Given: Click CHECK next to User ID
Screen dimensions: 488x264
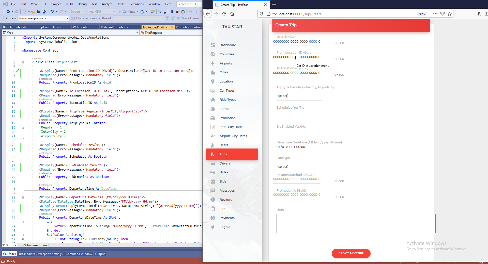Looking at the screenshot, I should coord(339,43).
